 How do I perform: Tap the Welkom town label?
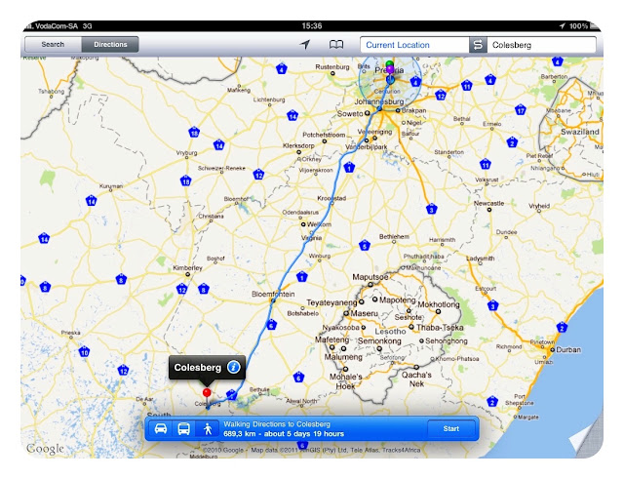(319, 224)
